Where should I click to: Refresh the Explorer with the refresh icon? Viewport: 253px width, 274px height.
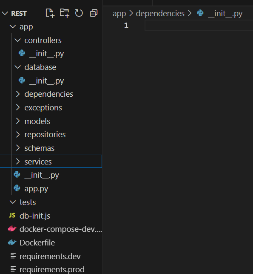point(79,13)
